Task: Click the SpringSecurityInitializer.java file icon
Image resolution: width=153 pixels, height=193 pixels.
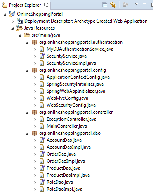Action: click(x=42, y=84)
